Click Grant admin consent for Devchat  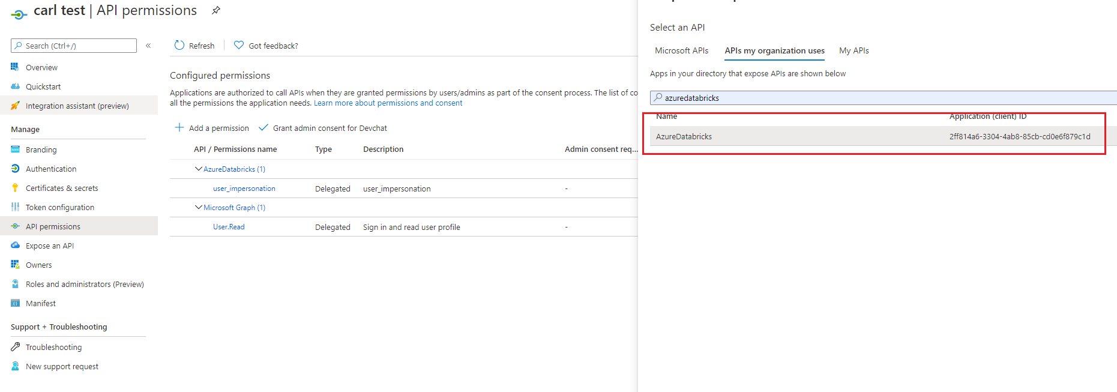coord(323,128)
